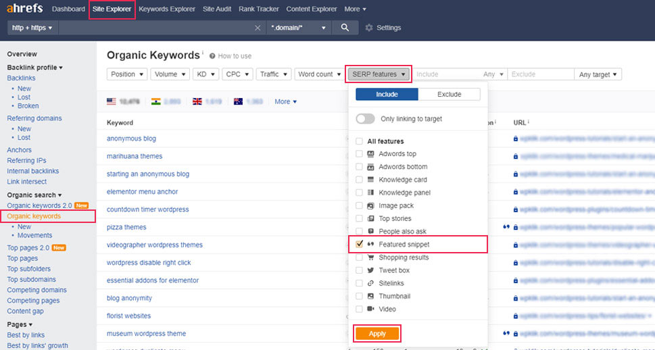The image size is (655, 350).
Task: Check the Adwords bottom checkbox
Action: [359, 167]
